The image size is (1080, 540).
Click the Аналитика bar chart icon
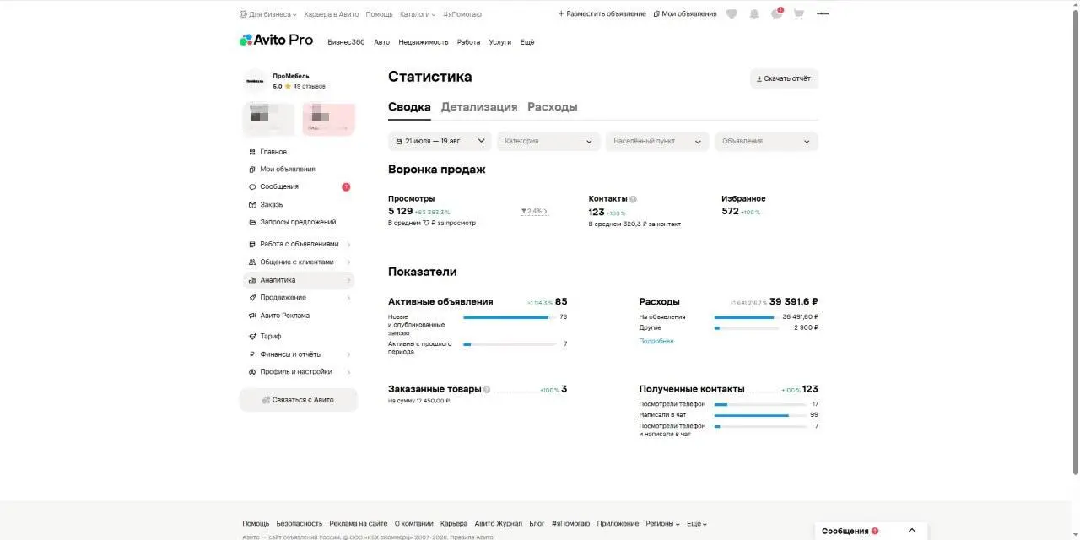(252, 280)
